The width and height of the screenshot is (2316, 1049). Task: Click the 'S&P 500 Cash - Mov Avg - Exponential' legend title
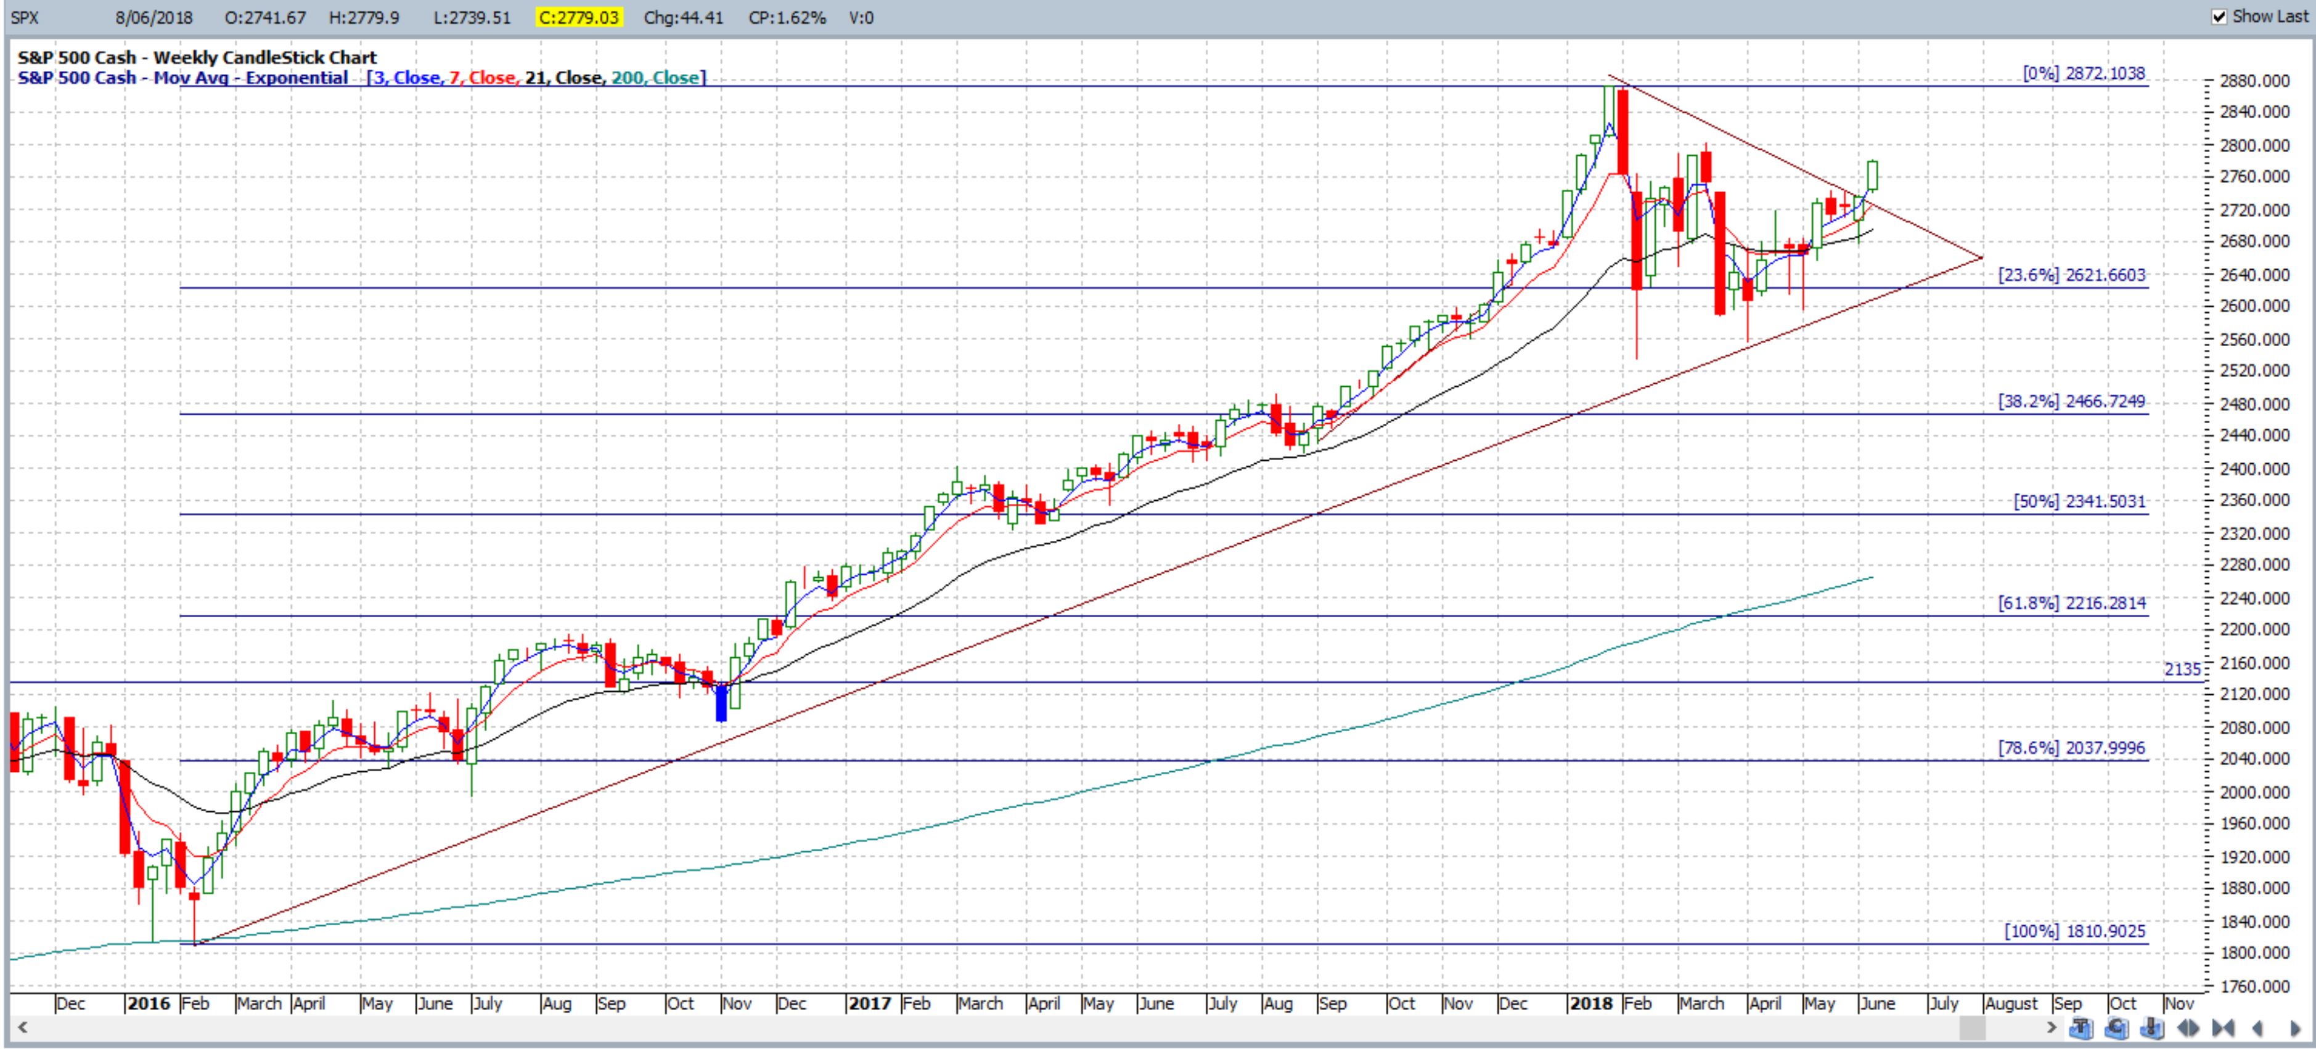[x=182, y=77]
